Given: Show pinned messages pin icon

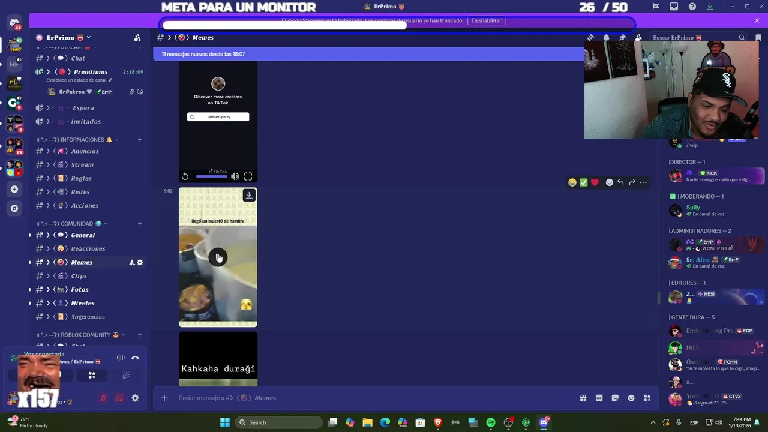Looking at the screenshot, I should click(x=622, y=37).
